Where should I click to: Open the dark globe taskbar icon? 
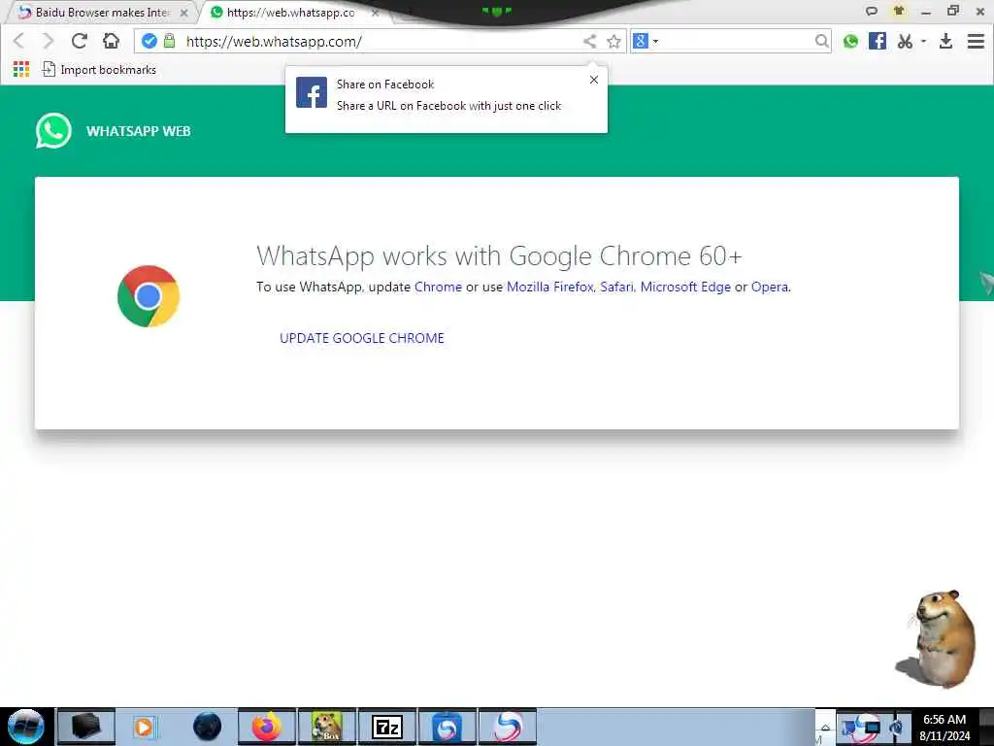(x=208, y=727)
